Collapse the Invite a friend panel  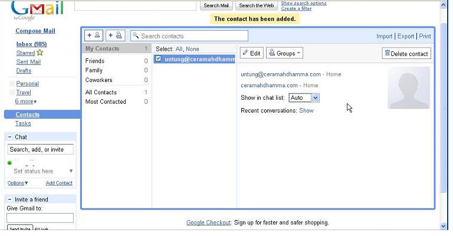pos(10,199)
